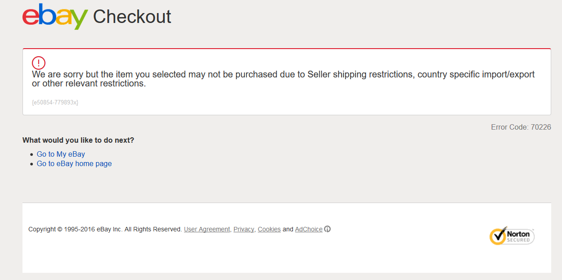Click the bullet before Go to eBay home page
This screenshot has height=280, width=562.
point(31,164)
